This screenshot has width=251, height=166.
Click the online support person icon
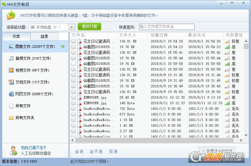click(x=13, y=150)
